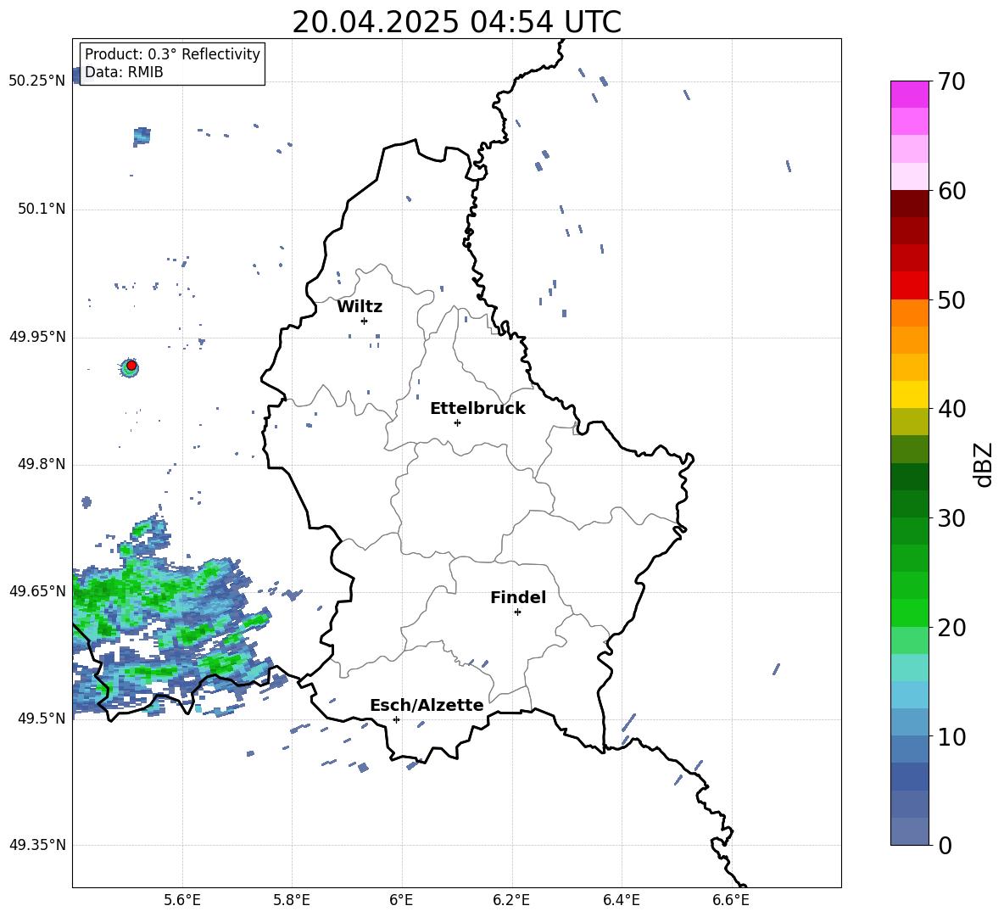Click the dBZ colorbar axis label
1004x917 pixels.
pyautogui.click(x=984, y=464)
